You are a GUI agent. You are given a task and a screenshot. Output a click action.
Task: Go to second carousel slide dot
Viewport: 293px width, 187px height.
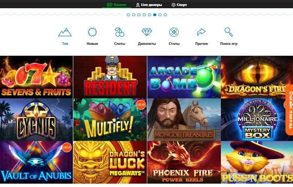pyautogui.click(x=134, y=15)
